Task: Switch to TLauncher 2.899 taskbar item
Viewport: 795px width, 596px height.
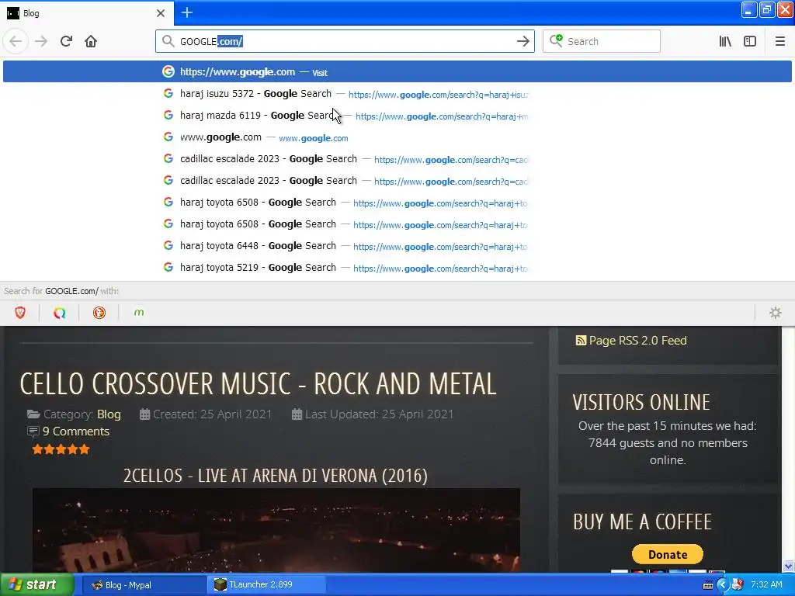Action: 267,585
